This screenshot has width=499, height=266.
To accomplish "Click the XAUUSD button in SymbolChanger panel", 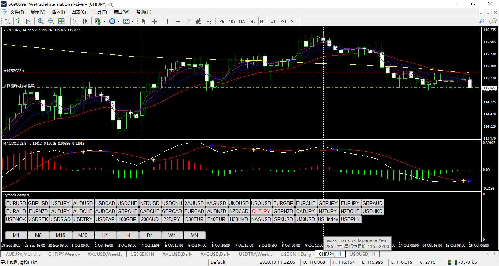I will point(194,203).
